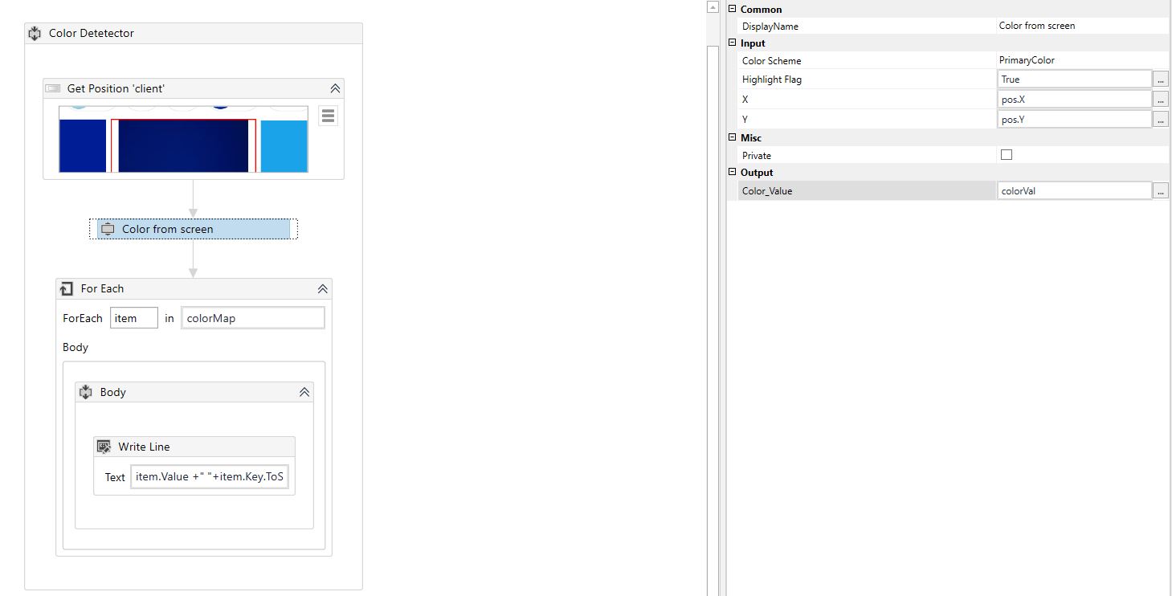Select the Private property label
This screenshot has height=596, width=1172.
pyautogui.click(x=756, y=155)
